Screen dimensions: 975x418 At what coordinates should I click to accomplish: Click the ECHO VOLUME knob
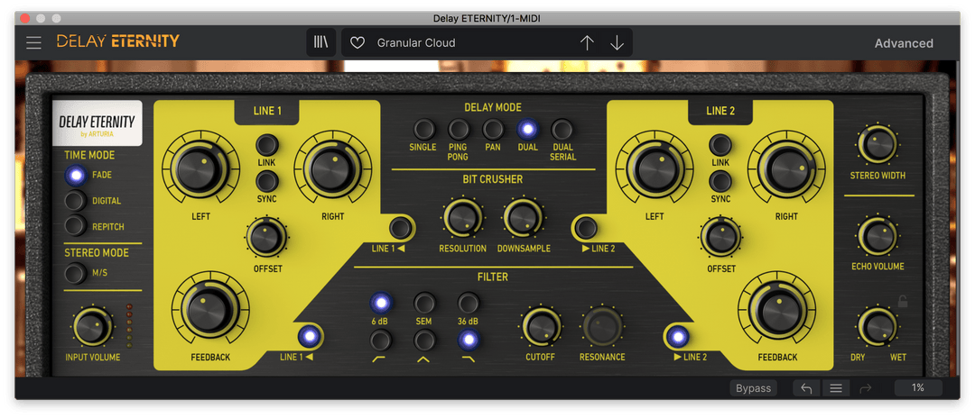click(x=877, y=236)
